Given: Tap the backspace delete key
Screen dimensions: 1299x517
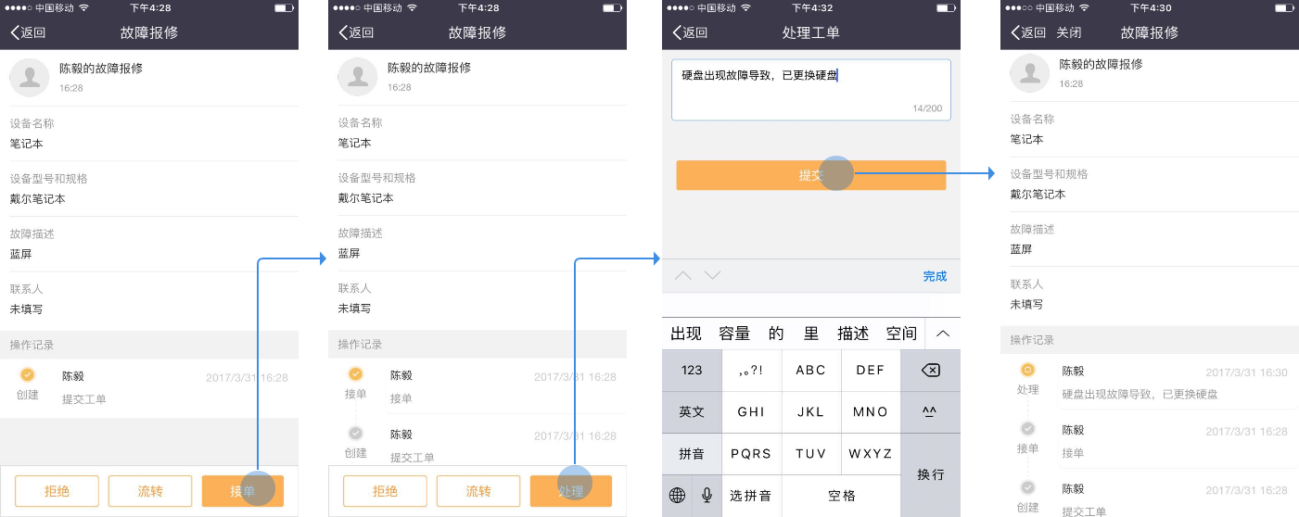Looking at the screenshot, I should click(930, 370).
